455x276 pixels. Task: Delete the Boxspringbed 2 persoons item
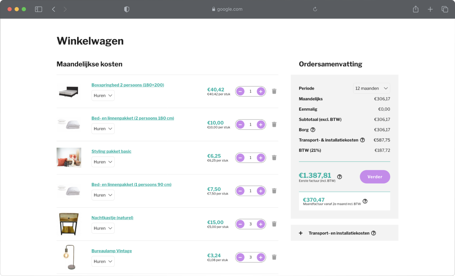click(274, 91)
